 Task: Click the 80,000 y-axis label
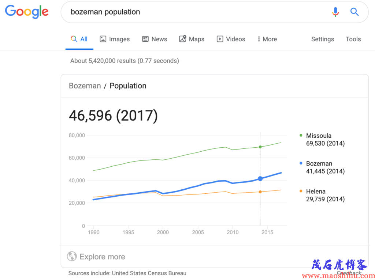(77, 135)
